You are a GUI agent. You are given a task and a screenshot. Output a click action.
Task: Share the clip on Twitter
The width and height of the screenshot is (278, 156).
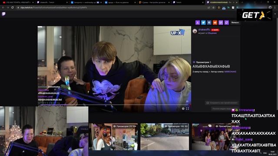(203, 23)
